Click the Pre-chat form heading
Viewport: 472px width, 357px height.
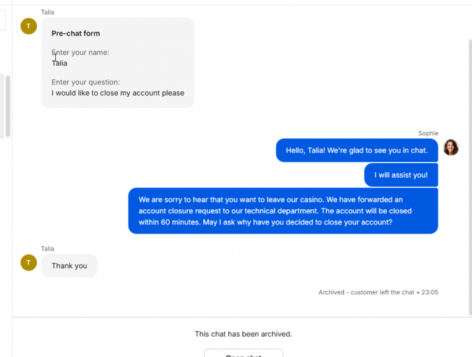[x=75, y=33]
